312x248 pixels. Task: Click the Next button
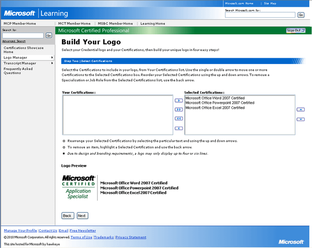[82, 216]
